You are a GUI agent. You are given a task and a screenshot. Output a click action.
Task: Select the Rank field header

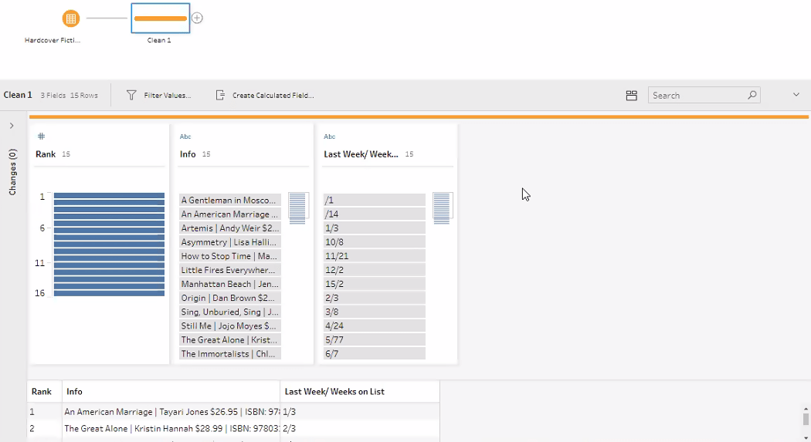tap(46, 154)
